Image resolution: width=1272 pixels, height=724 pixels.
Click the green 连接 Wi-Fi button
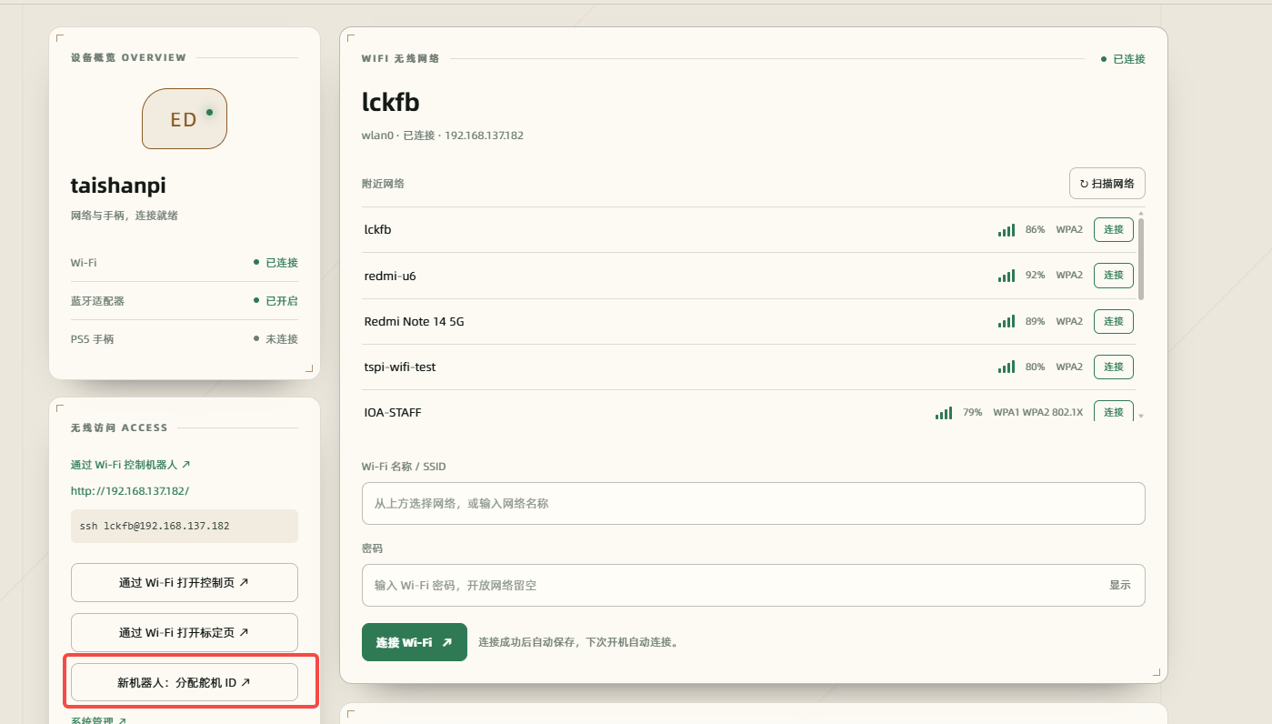[x=415, y=642]
